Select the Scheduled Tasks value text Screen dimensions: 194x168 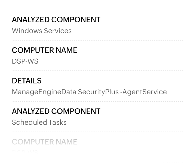[39, 122]
